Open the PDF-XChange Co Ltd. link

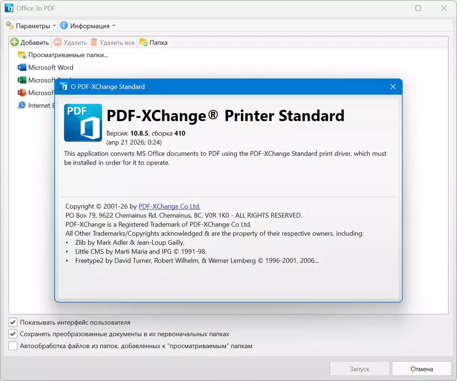click(x=169, y=206)
